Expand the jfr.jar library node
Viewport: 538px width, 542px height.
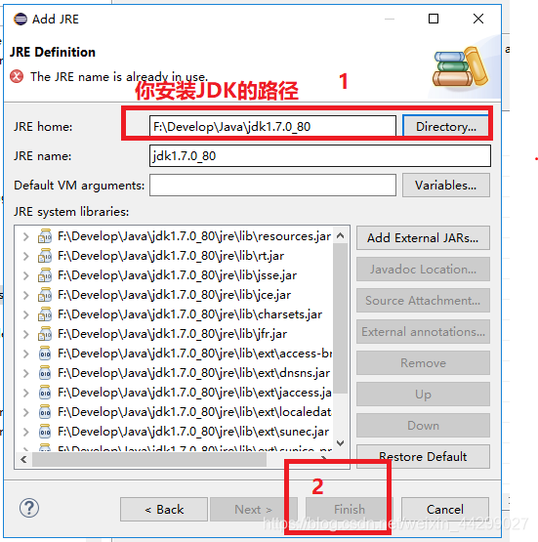pyautogui.click(x=25, y=334)
